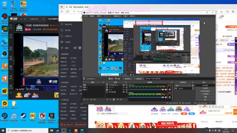Toggle lock on Display Capture source
237x133 pixels.
126,92
